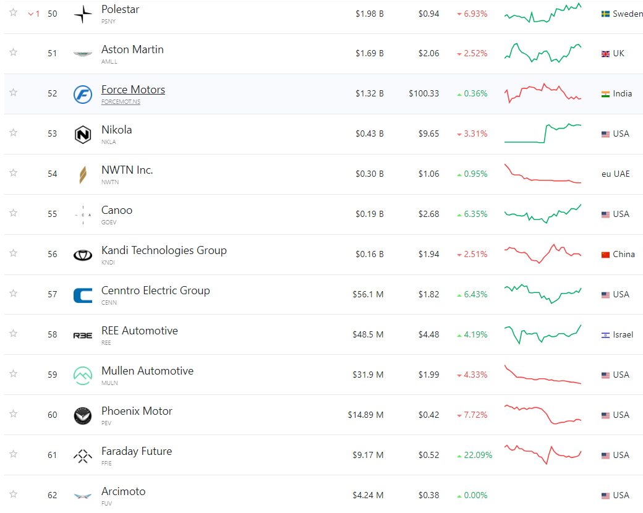Click the "$56.1 M" market cap
The width and height of the screenshot is (643, 513).
coord(368,295)
